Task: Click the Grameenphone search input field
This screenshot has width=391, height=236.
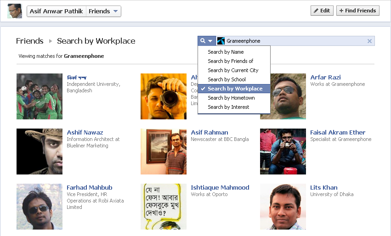Action: (x=295, y=41)
